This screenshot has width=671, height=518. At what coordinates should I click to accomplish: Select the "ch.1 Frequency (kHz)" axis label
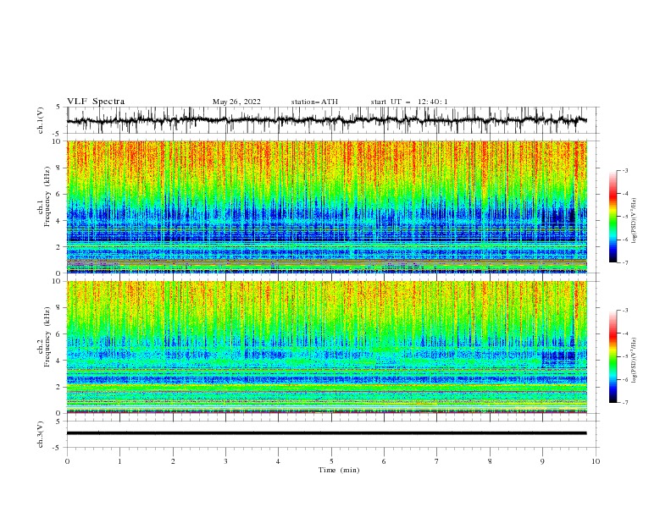pyautogui.click(x=44, y=197)
